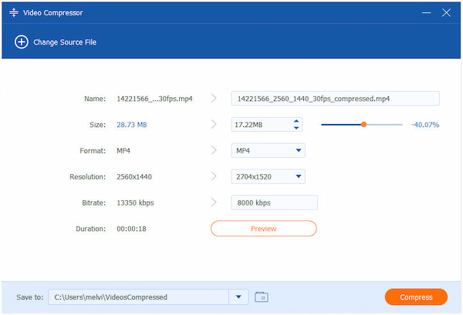The image size is (463, 315).
Task: Start compression with the Compress button
Action: point(416,297)
